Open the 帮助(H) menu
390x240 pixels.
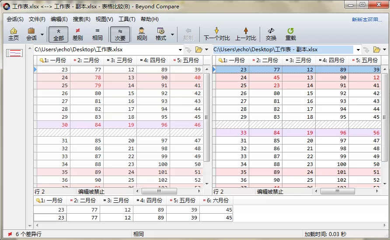[x=150, y=19]
